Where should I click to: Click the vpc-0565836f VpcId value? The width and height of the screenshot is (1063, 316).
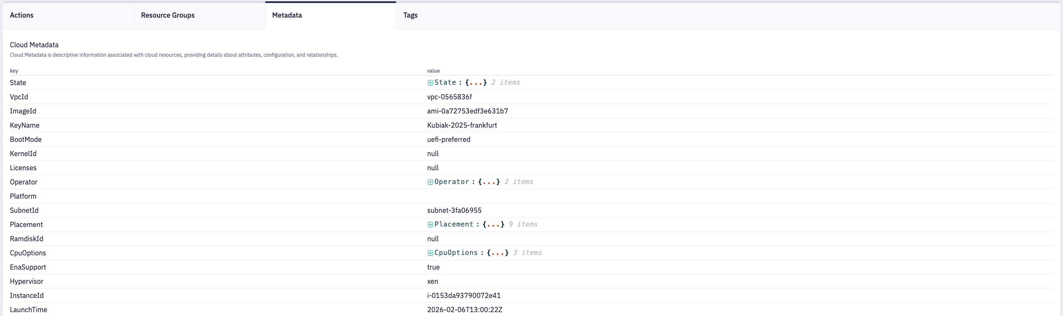click(449, 97)
